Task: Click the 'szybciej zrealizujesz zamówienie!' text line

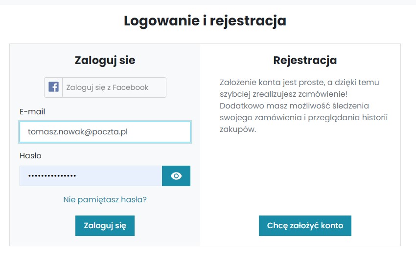Action: click(x=283, y=94)
